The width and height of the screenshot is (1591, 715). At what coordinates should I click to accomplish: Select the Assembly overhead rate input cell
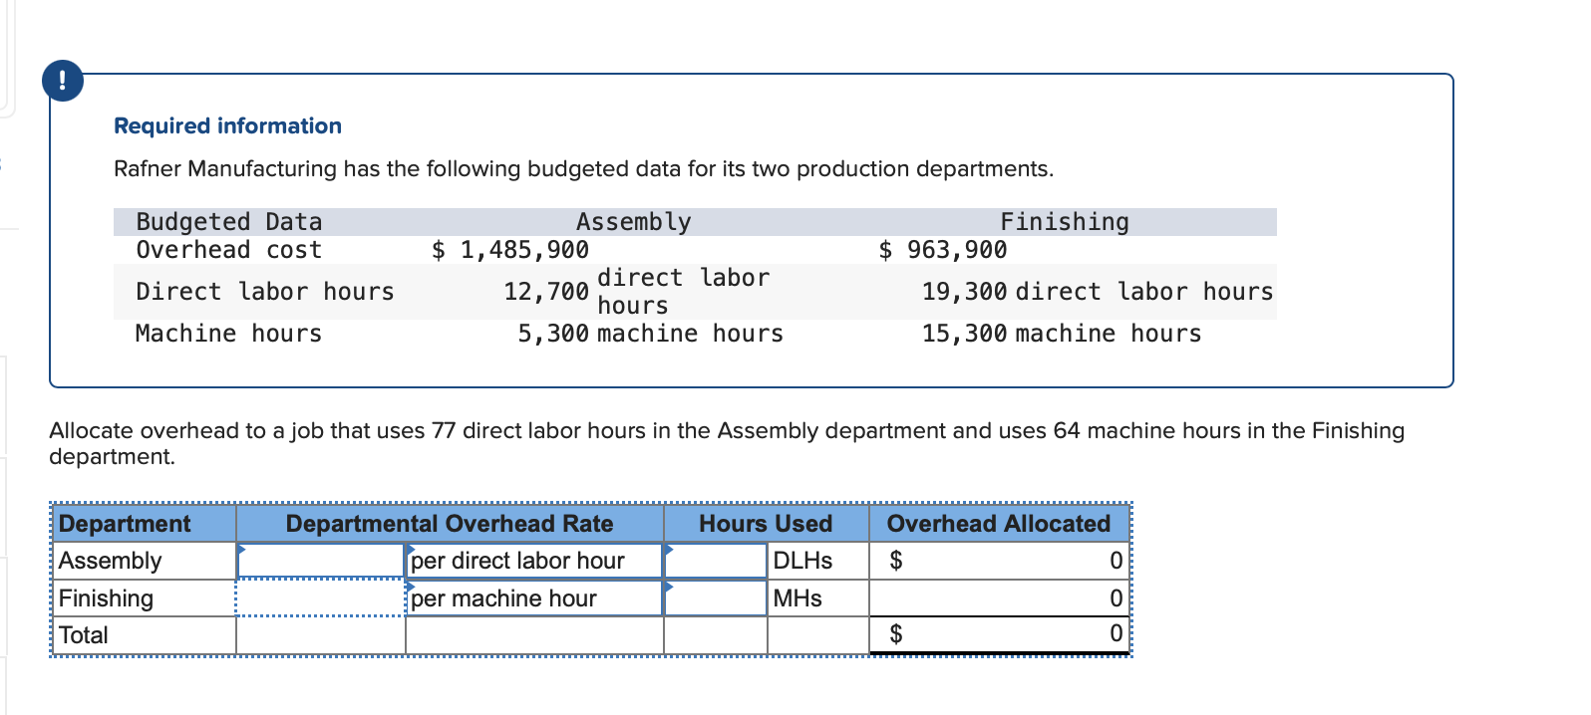coord(321,561)
